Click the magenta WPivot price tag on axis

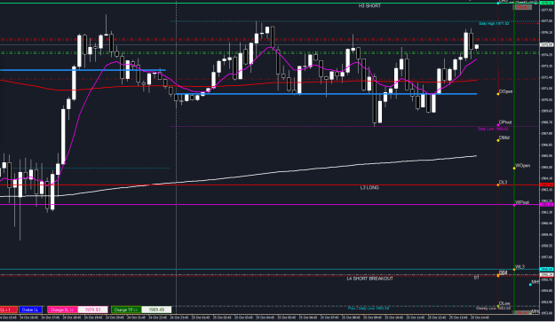click(547, 205)
